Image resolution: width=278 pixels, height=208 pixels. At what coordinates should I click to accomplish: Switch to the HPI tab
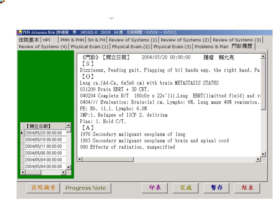pyautogui.click(x=50, y=40)
